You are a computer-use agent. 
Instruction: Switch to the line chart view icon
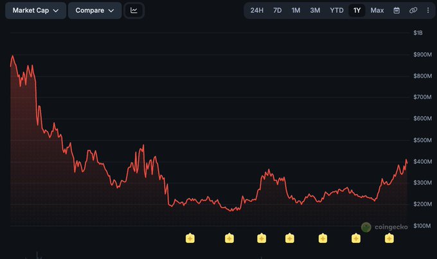(134, 10)
